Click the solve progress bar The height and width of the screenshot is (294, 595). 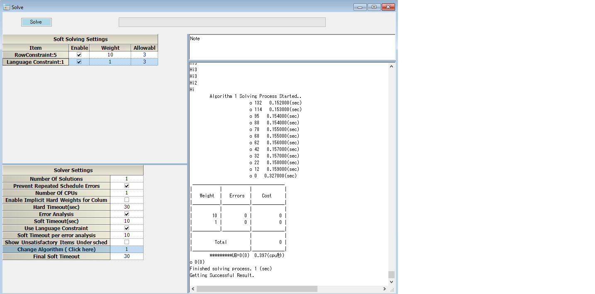pyautogui.click(x=222, y=22)
